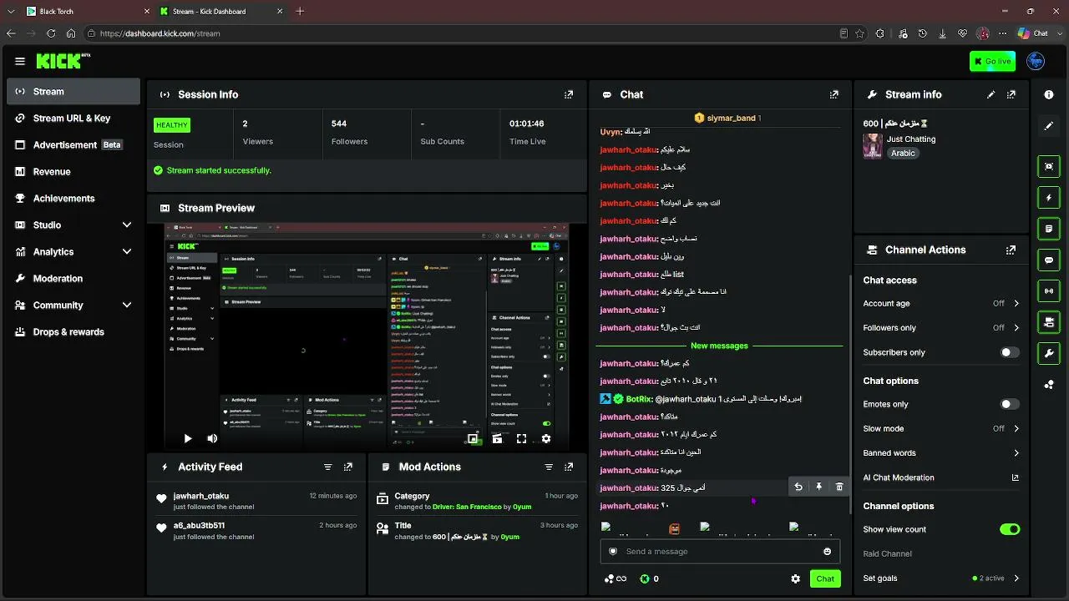
Task: Toggle the Session Info broadcast icon in right sidebar
Action: pyautogui.click(x=1049, y=291)
